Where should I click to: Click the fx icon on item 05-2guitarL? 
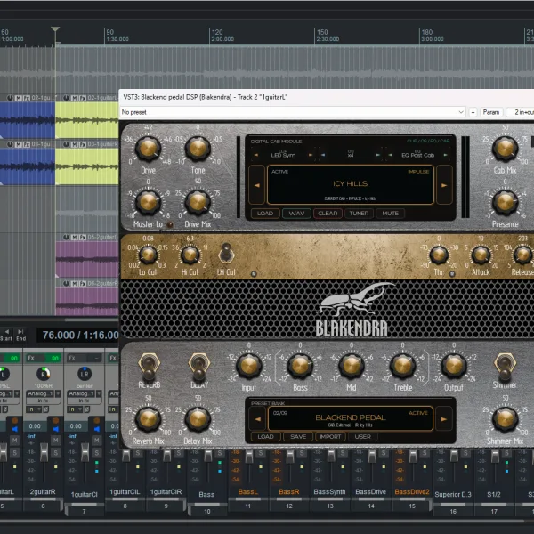83,237
